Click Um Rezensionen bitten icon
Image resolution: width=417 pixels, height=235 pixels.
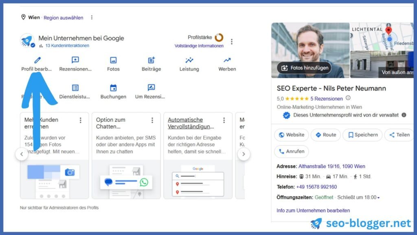tap(151, 87)
